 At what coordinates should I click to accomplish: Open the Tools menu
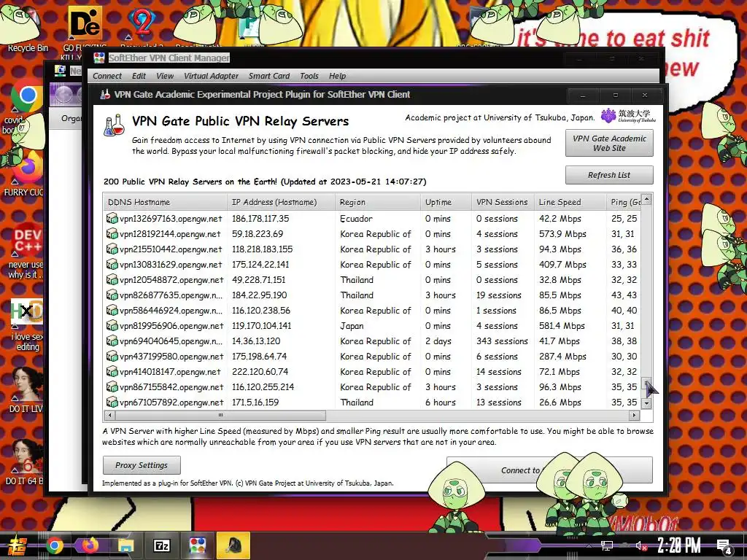(309, 76)
